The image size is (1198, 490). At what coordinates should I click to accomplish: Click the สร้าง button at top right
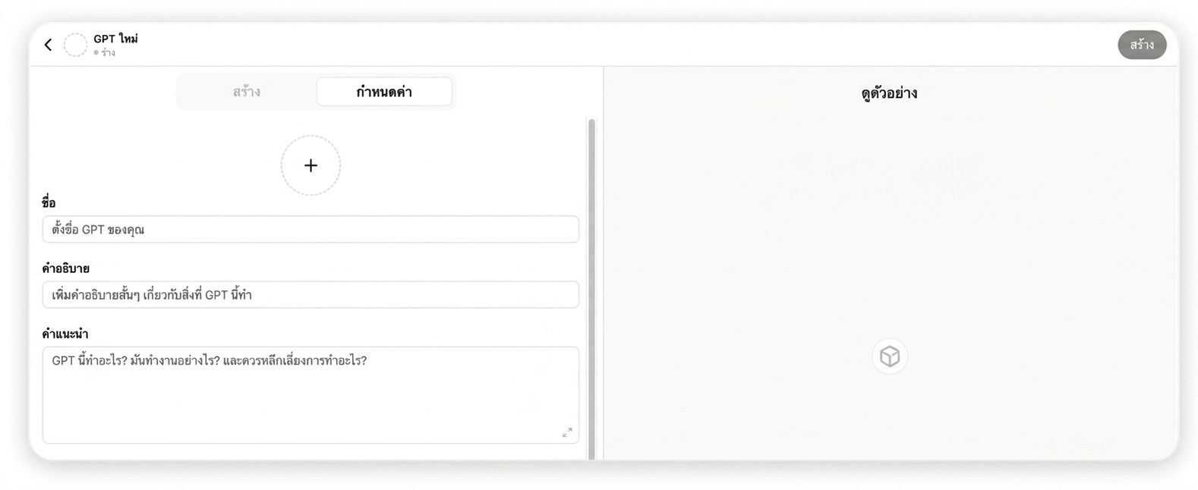1142,45
